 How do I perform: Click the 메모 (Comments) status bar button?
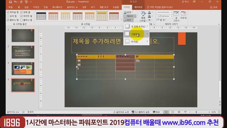click(x=156, y=112)
